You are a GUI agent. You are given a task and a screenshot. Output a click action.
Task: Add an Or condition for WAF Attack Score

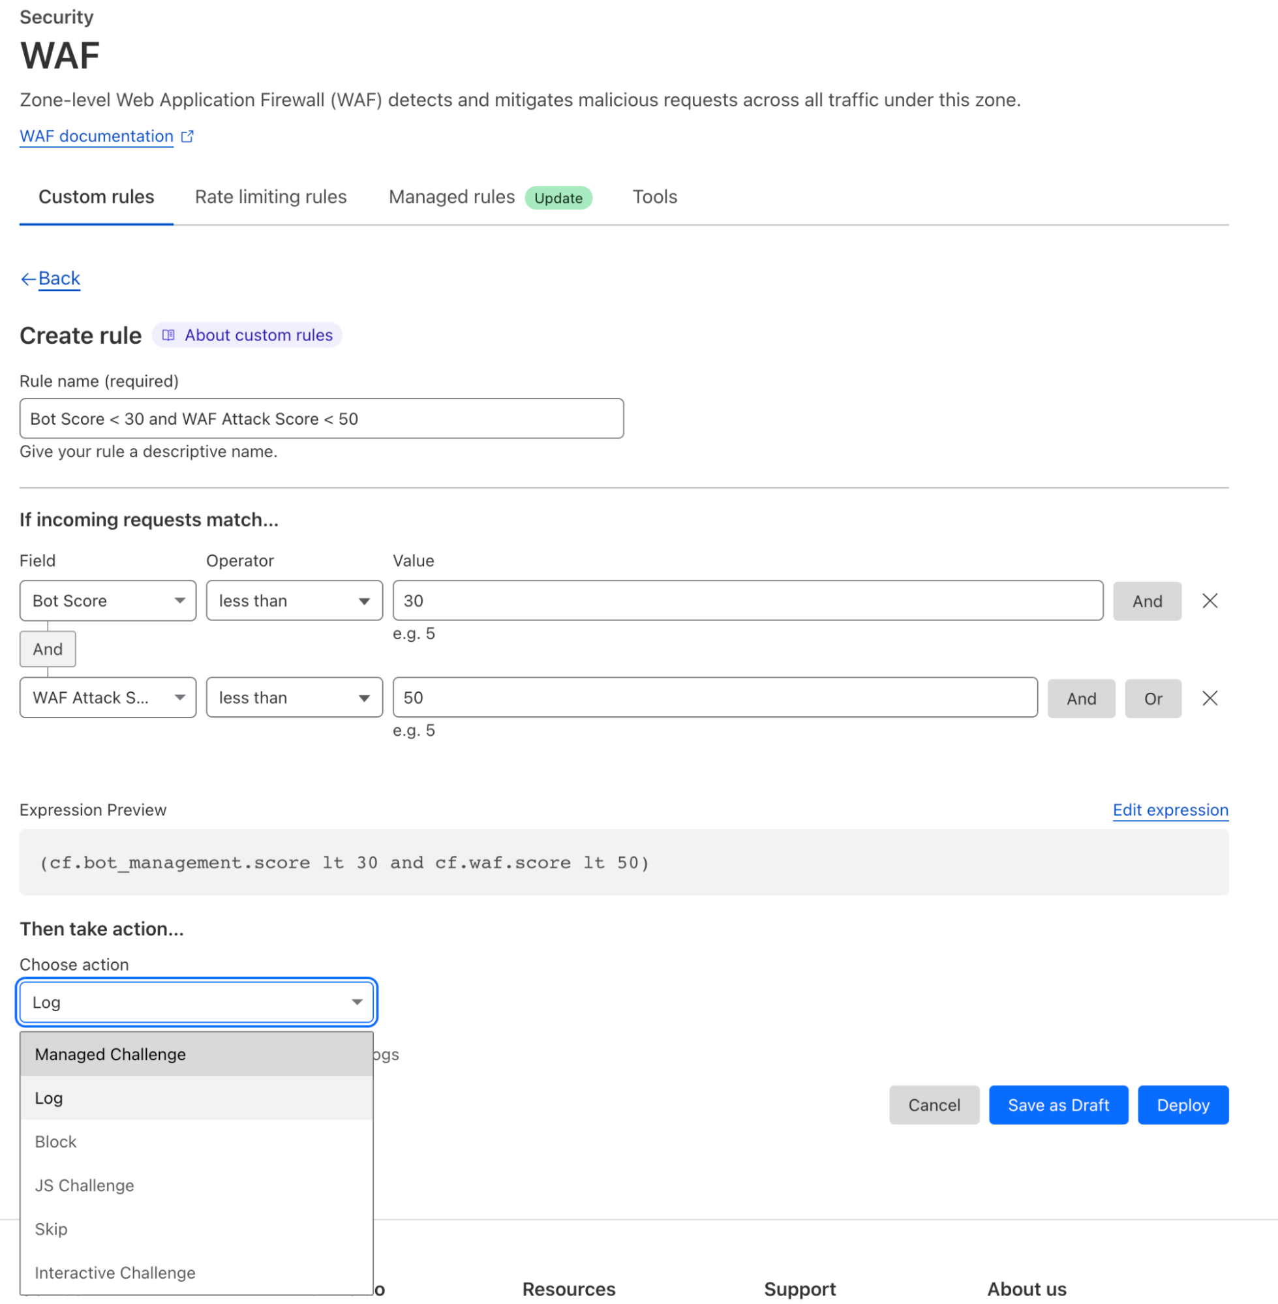click(x=1153, y=698)
